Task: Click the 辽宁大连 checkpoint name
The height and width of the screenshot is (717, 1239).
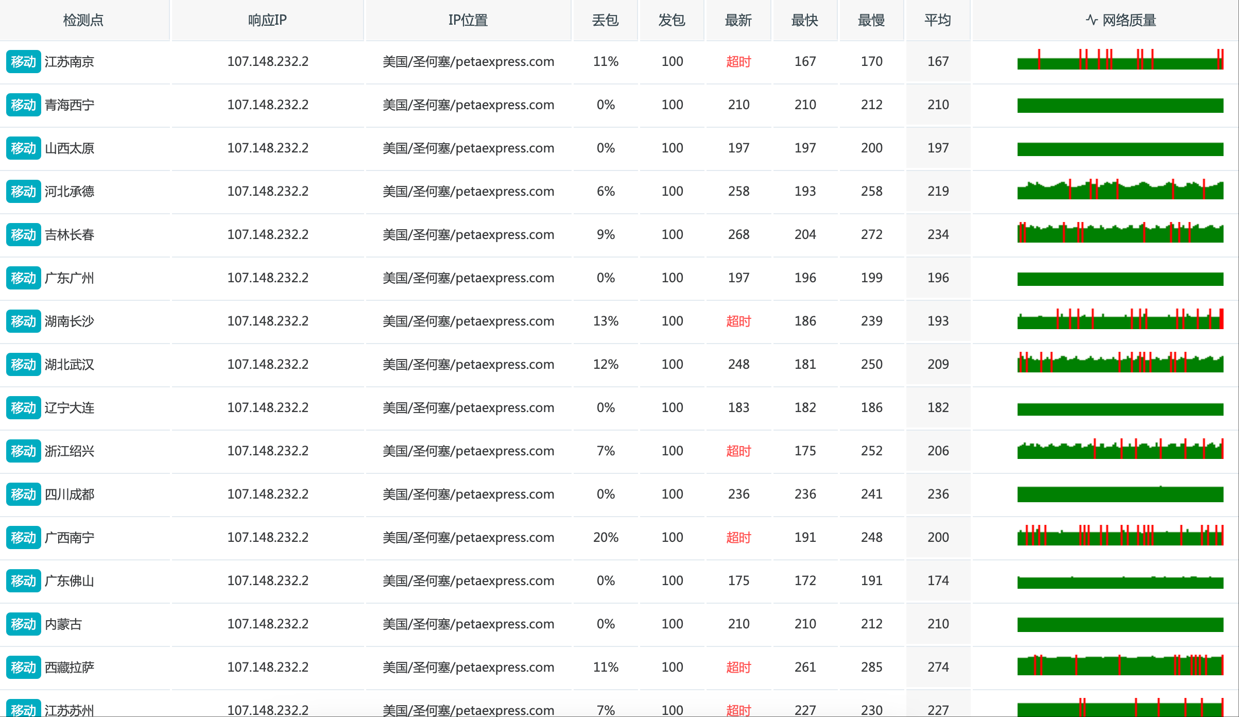Action: 70,408
